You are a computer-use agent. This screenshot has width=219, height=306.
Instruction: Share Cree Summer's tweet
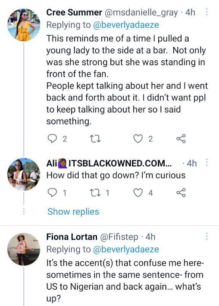(181, 139)
